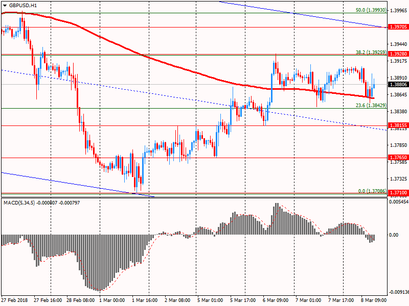Click the GBPUSD,H1 chart title
Screen dimensions: 409x306
pyautogui.click(x=23, y=6)
